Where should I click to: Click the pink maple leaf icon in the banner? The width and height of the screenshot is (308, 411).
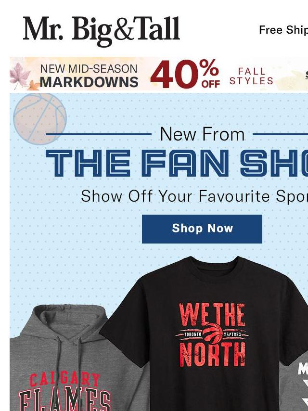click(20, 75)
